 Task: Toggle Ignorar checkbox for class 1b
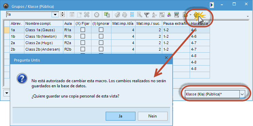101,36
